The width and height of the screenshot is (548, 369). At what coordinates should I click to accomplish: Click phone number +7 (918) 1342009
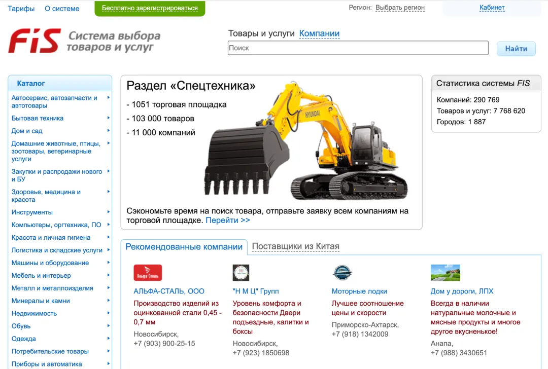(360, 334)
